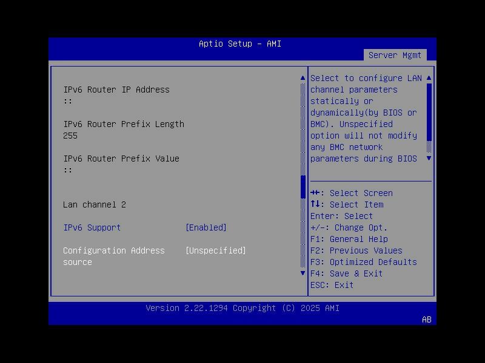485x363 pixels.
Task: Click the down scroll arrow on settings list
Action: 303,273
